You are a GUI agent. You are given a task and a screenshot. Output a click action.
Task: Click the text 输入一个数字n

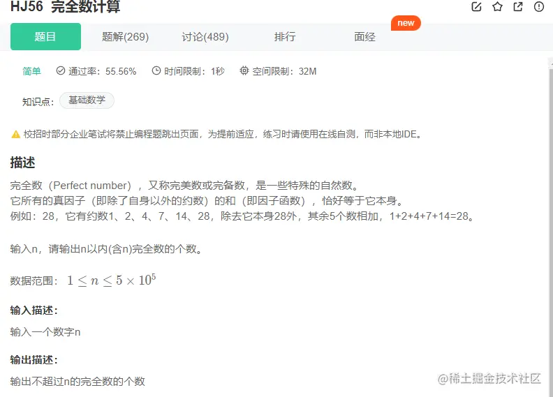tap(45, 332)
